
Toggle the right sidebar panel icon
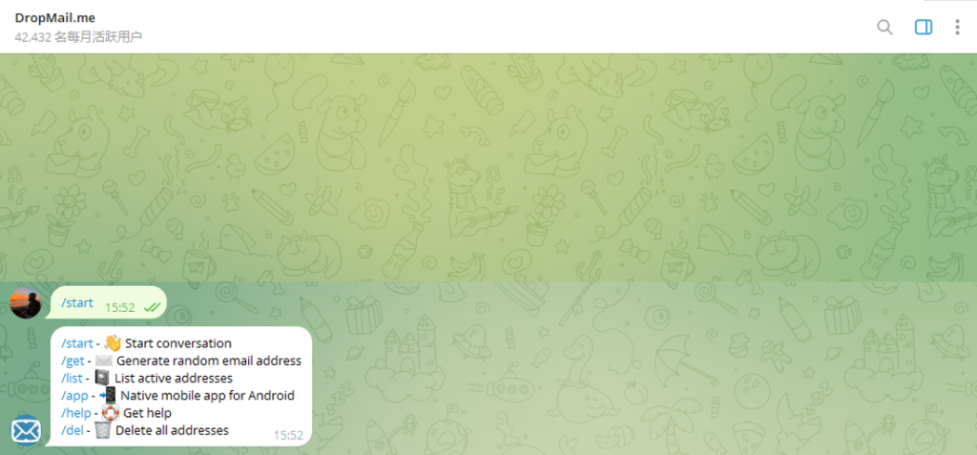(x=924, y=28)
